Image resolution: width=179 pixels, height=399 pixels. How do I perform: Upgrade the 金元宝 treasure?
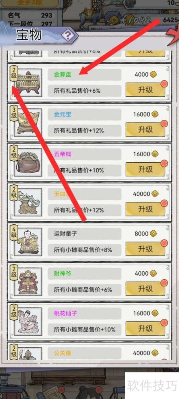146,130
